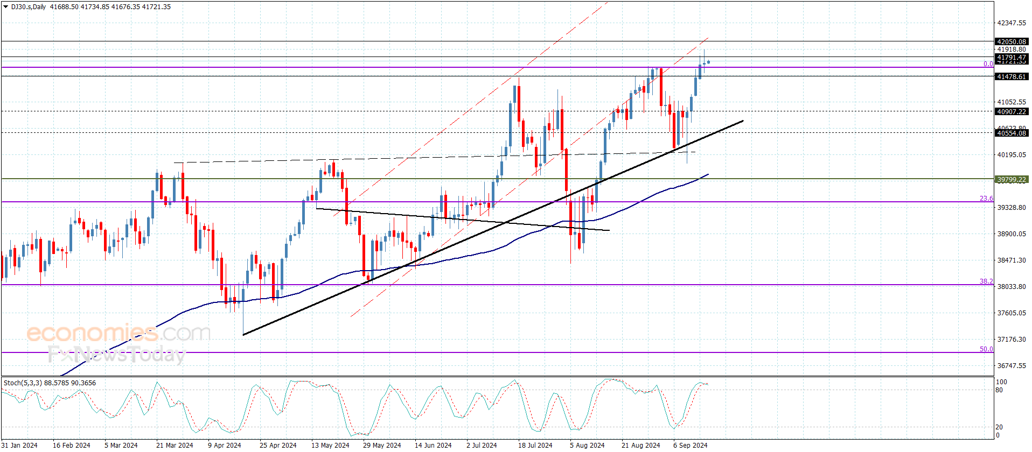
Task: Click the 39328.80 price axis value
Action: (x=1012, y=208)
